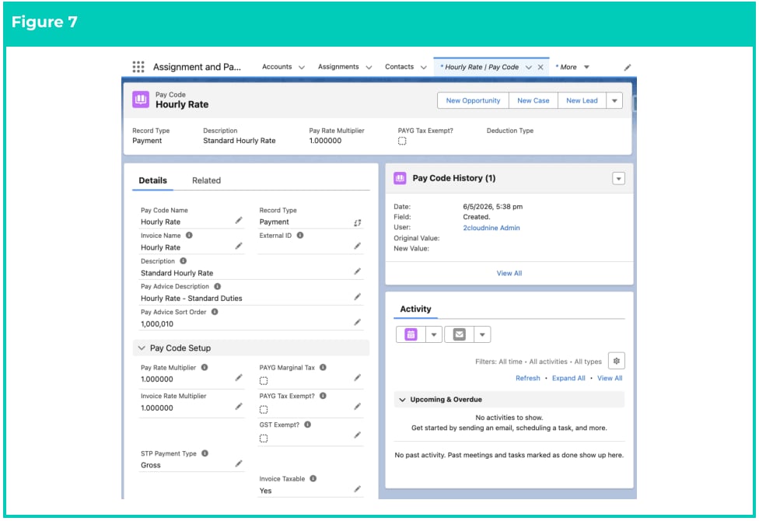Toggle PAYG Tax Exempt checkbox in Pay Code Setup
This screenshot has width=759, height=521.
click(264, 410)
